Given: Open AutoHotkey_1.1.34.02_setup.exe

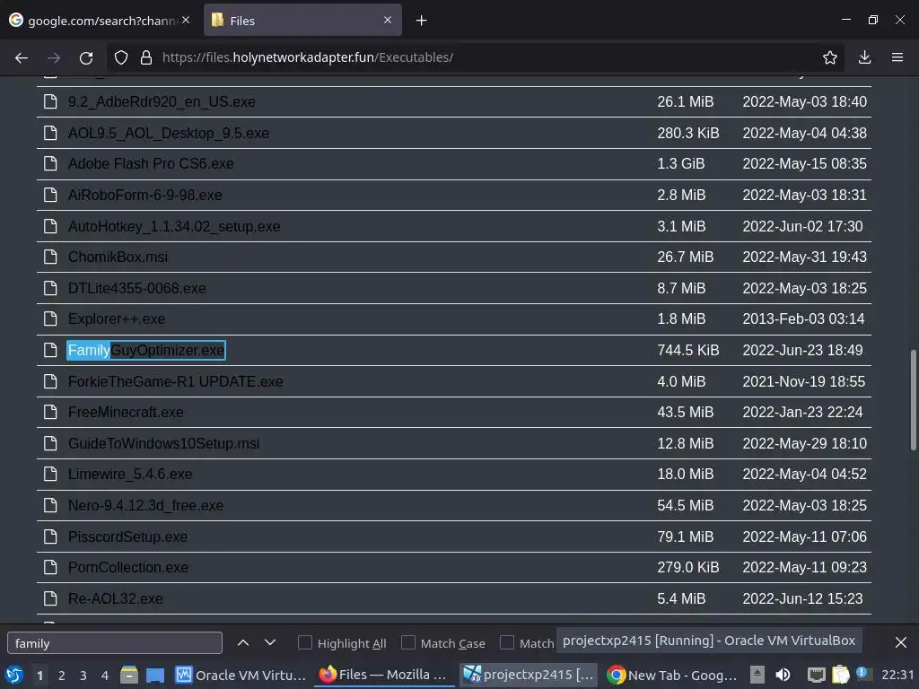Looking at the screenshot, I should tap(174, 226).
